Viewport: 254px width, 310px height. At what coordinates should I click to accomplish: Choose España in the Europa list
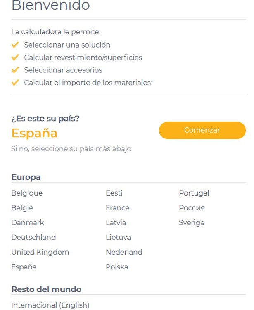24,267
